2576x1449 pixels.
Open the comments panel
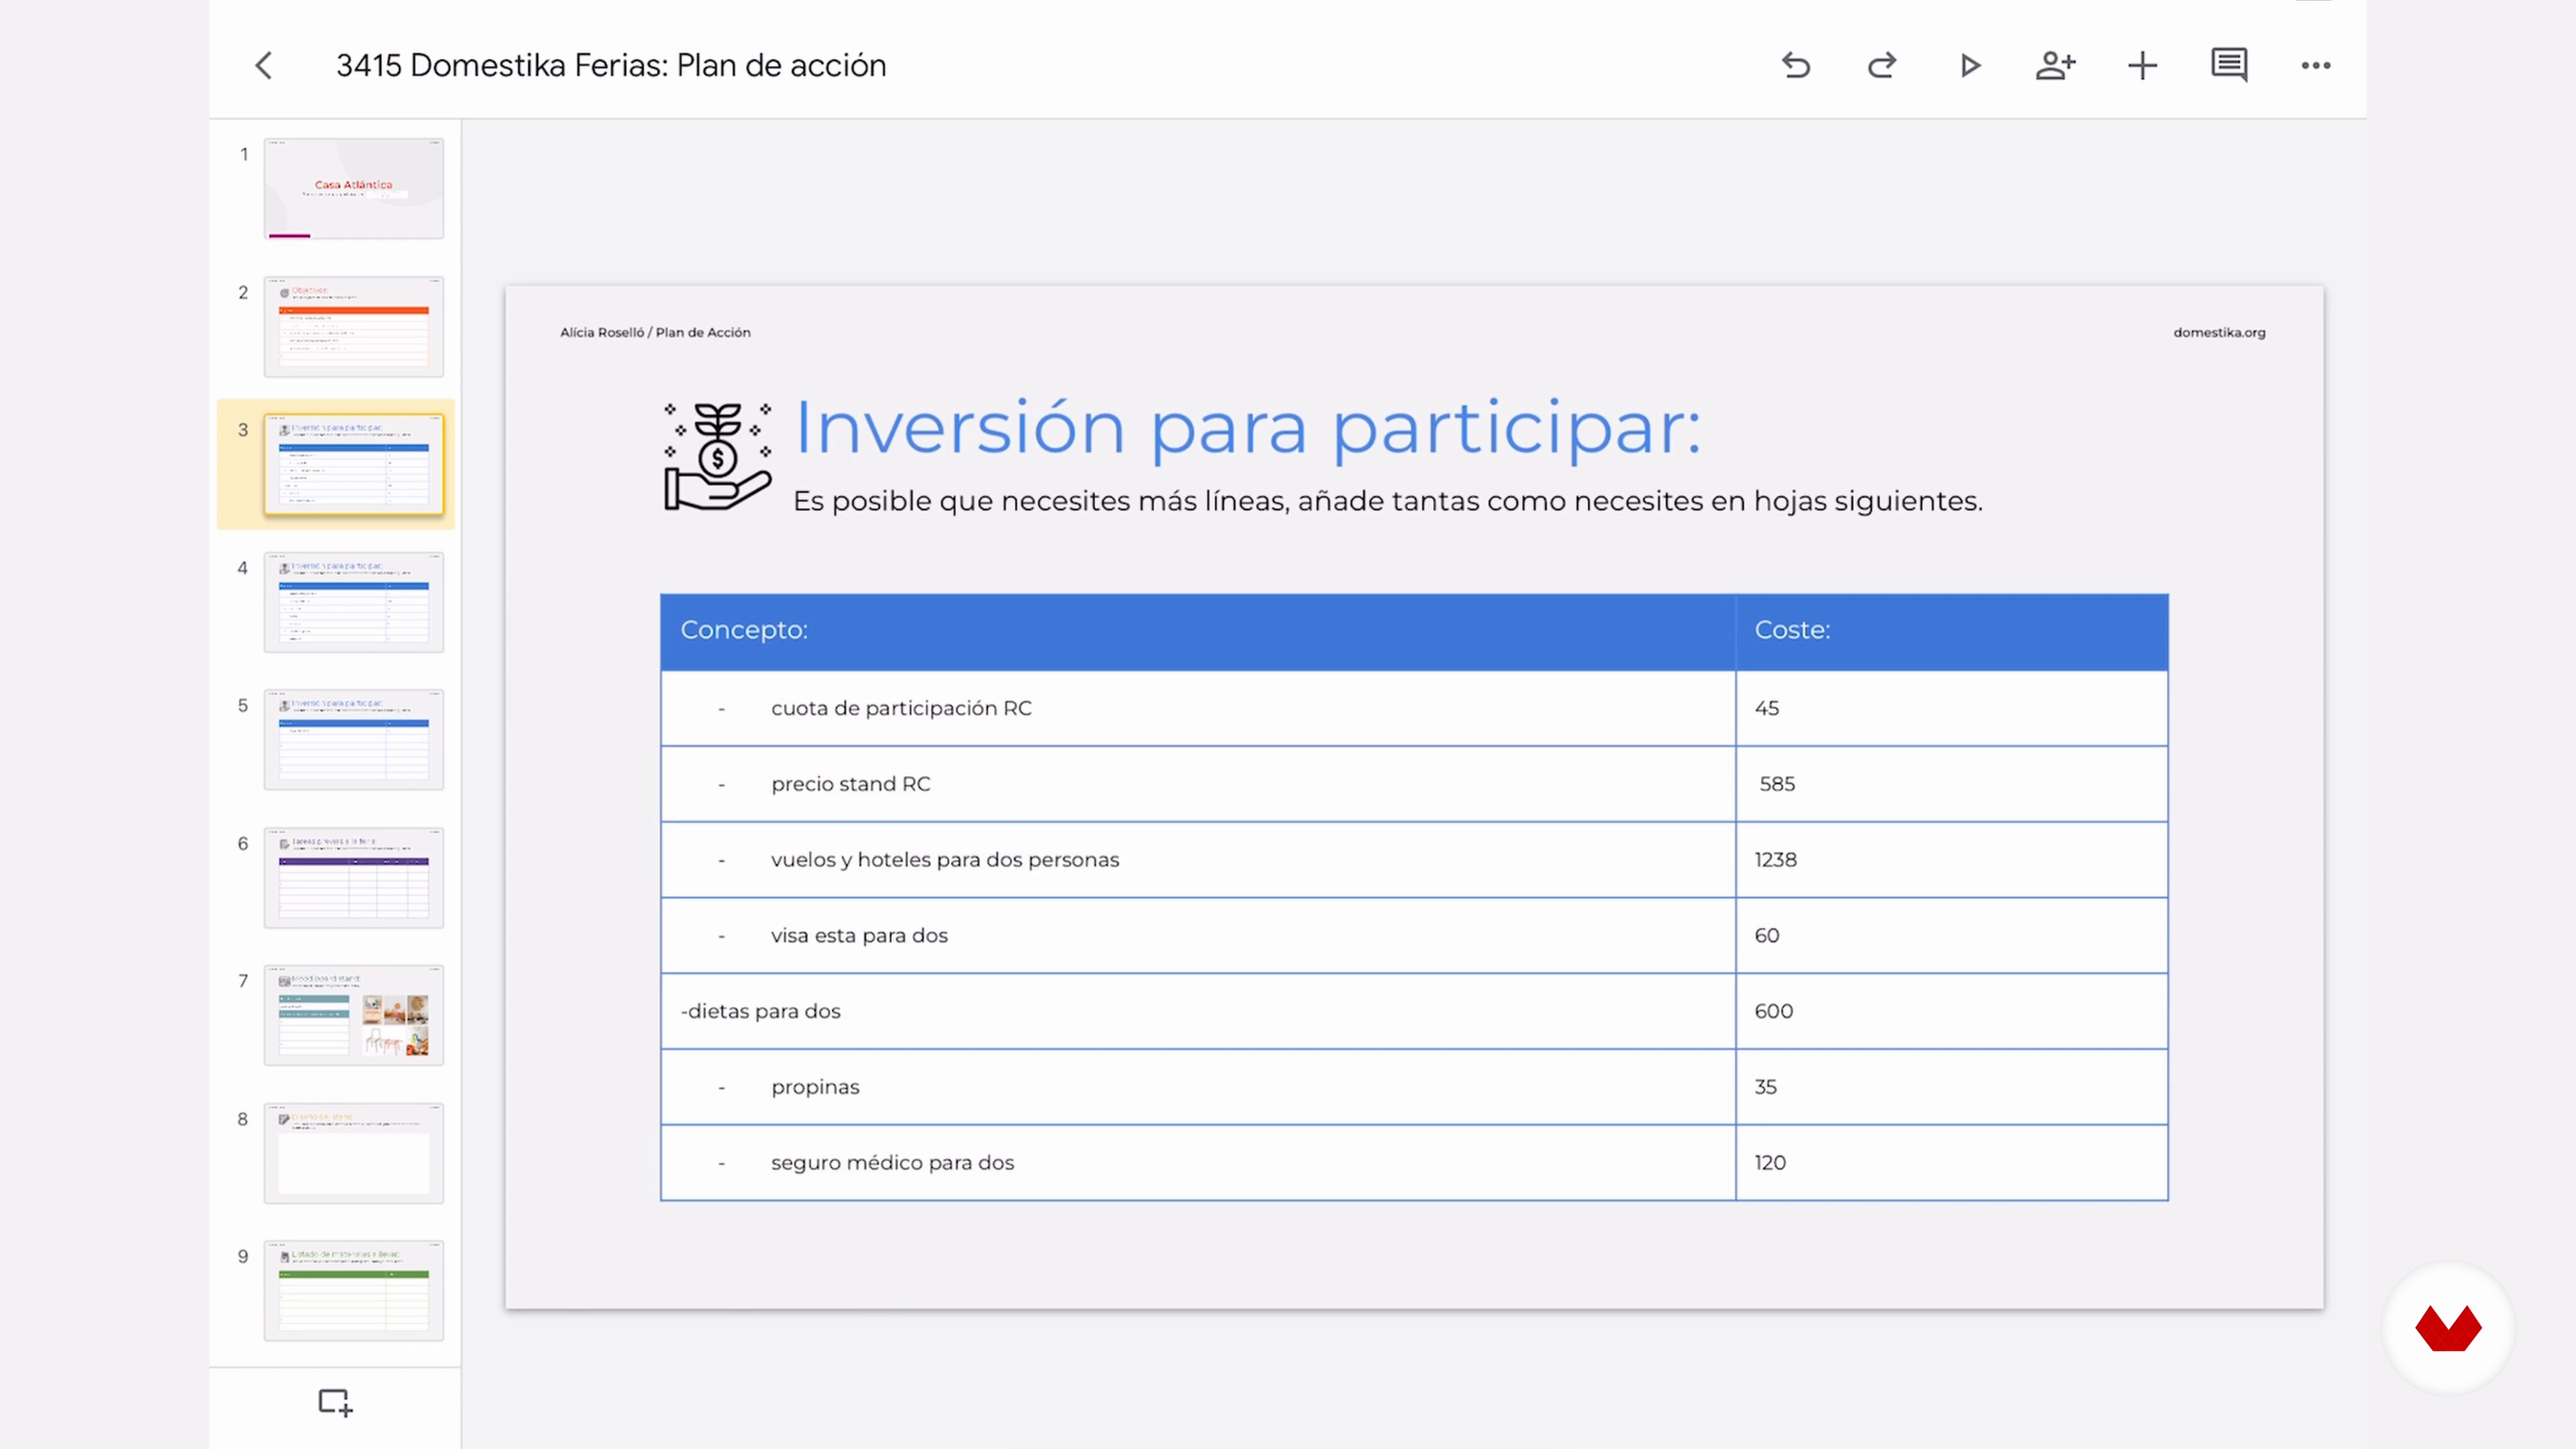pos(2229,66)
